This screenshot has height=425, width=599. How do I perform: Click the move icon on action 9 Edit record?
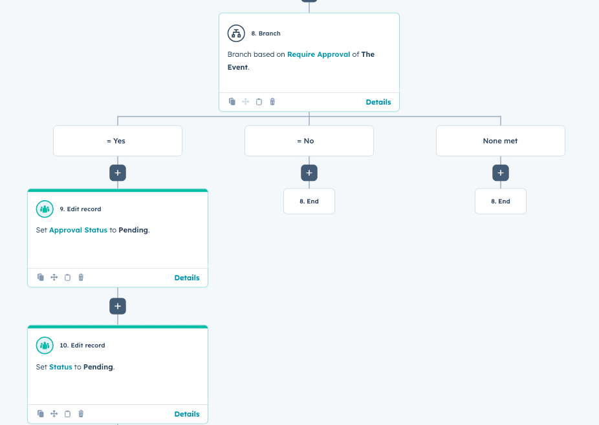pyautogui.click(x=54, y=278)
